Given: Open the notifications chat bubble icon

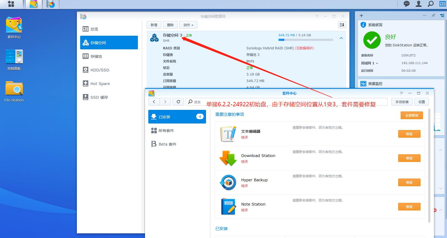Looking at the screenshot, I should pos(407,4).
